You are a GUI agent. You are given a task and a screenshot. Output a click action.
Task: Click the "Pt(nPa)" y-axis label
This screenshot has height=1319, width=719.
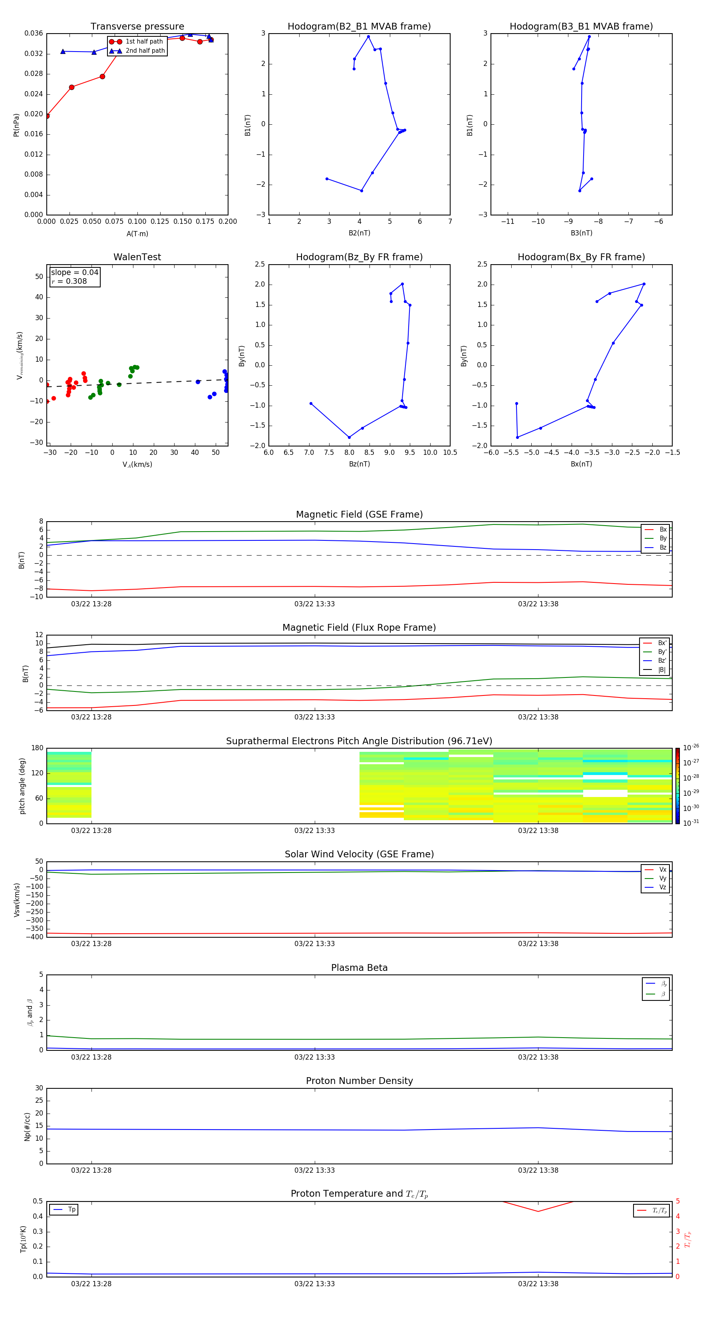click(x=16, y=125)
